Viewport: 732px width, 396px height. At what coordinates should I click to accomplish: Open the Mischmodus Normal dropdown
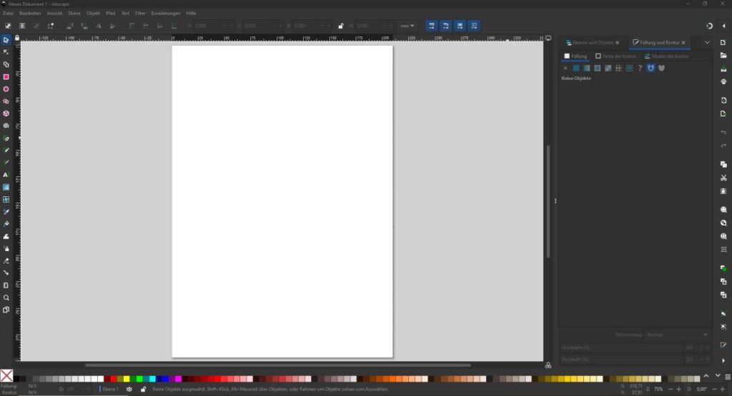click(677, 335)
